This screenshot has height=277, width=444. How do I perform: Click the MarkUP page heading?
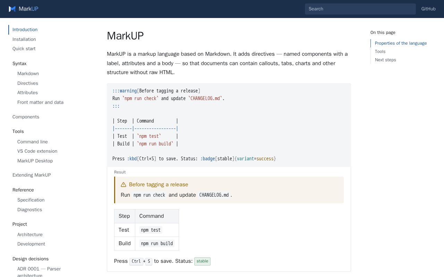[125, 36]
